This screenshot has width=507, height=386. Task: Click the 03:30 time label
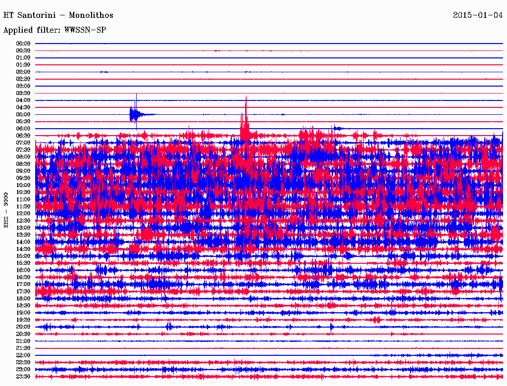(23, 93)
